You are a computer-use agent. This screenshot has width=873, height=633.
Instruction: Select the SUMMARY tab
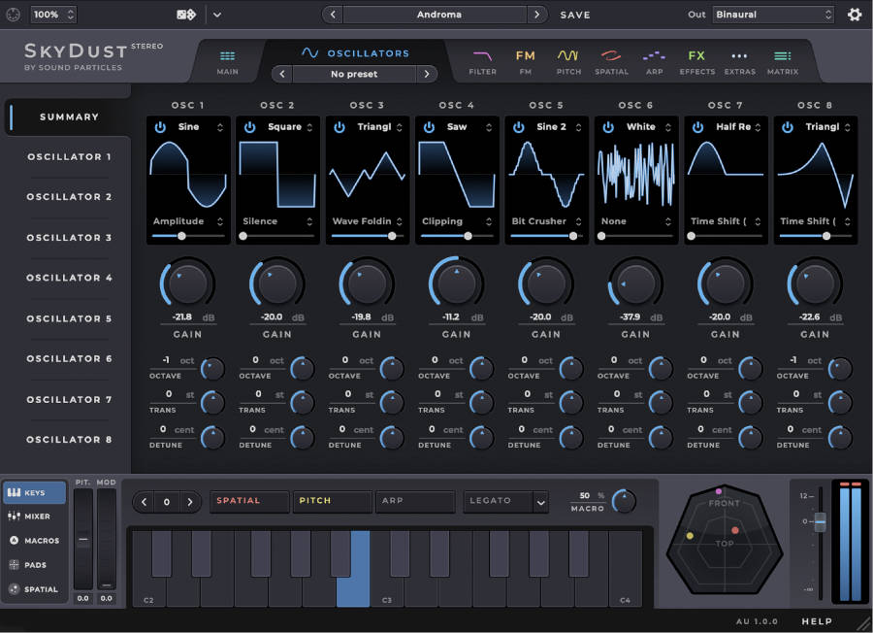coord(68,117)
